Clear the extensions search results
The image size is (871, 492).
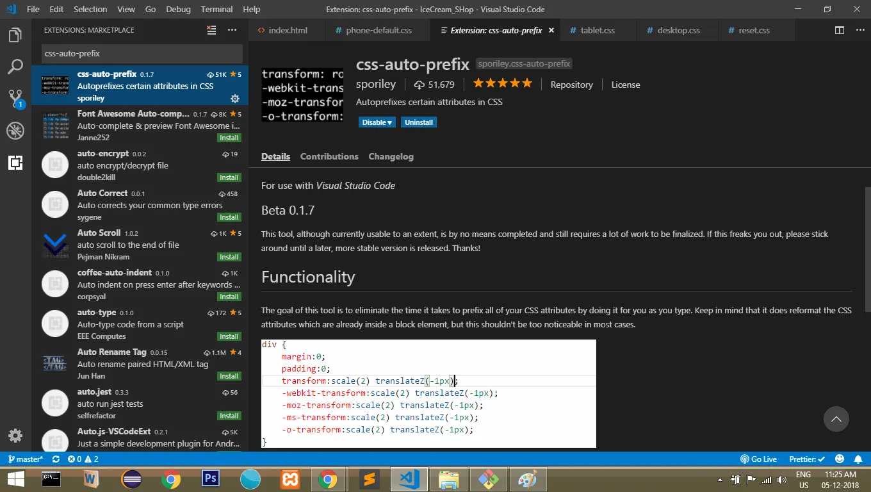pyautogui.click(x=211, y=30)
